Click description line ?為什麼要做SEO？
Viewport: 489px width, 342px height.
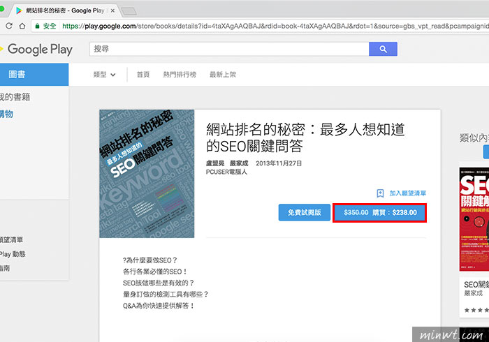coord(150,260)
